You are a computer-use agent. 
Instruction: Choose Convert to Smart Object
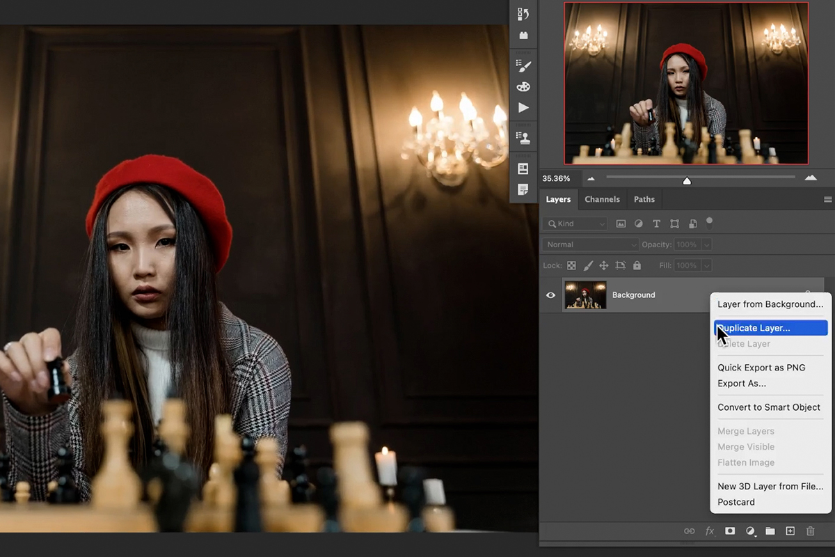click(770, 407)
